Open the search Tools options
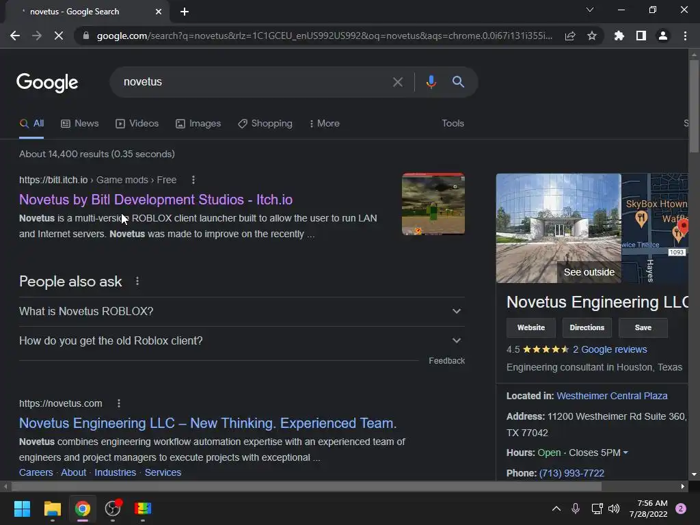The image size is (700, 525). click(x=453, y=123)
